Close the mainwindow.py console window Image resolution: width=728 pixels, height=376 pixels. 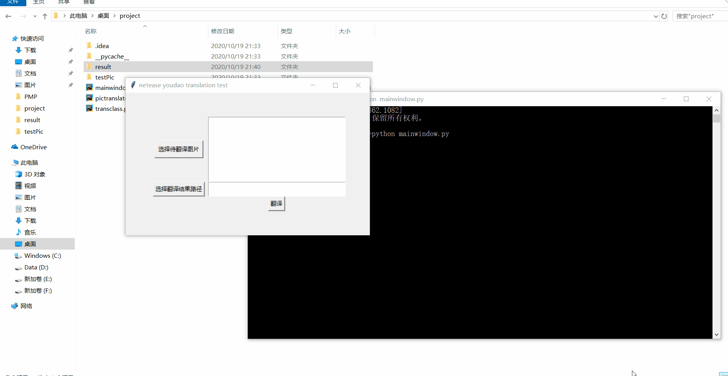pos(709,99)
